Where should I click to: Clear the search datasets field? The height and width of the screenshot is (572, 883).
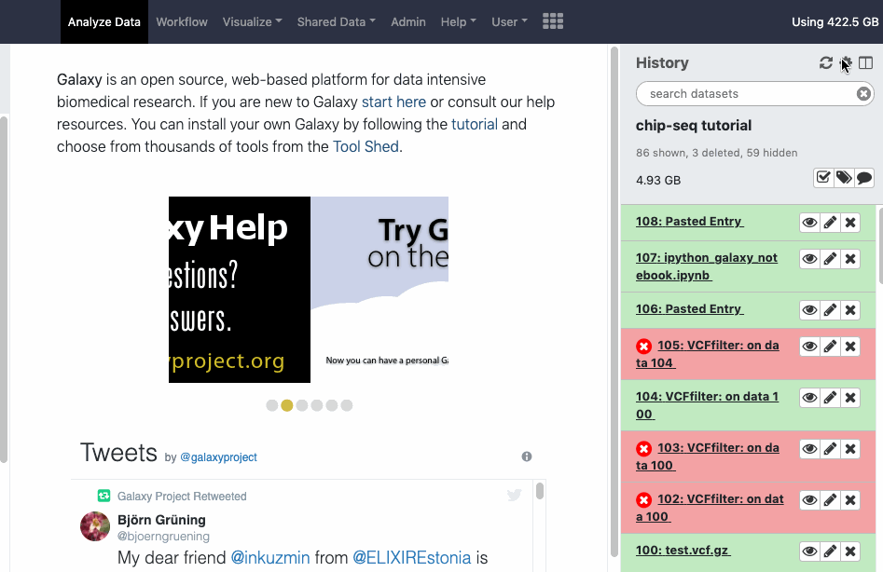point(863,94)
